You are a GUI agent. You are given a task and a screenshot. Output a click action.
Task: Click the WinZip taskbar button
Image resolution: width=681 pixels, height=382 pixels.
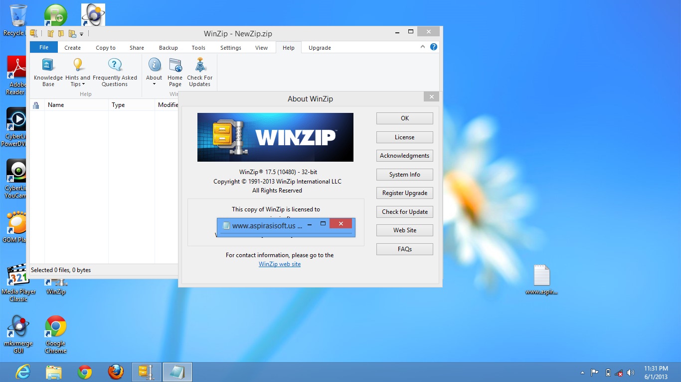tap(147, 372)
